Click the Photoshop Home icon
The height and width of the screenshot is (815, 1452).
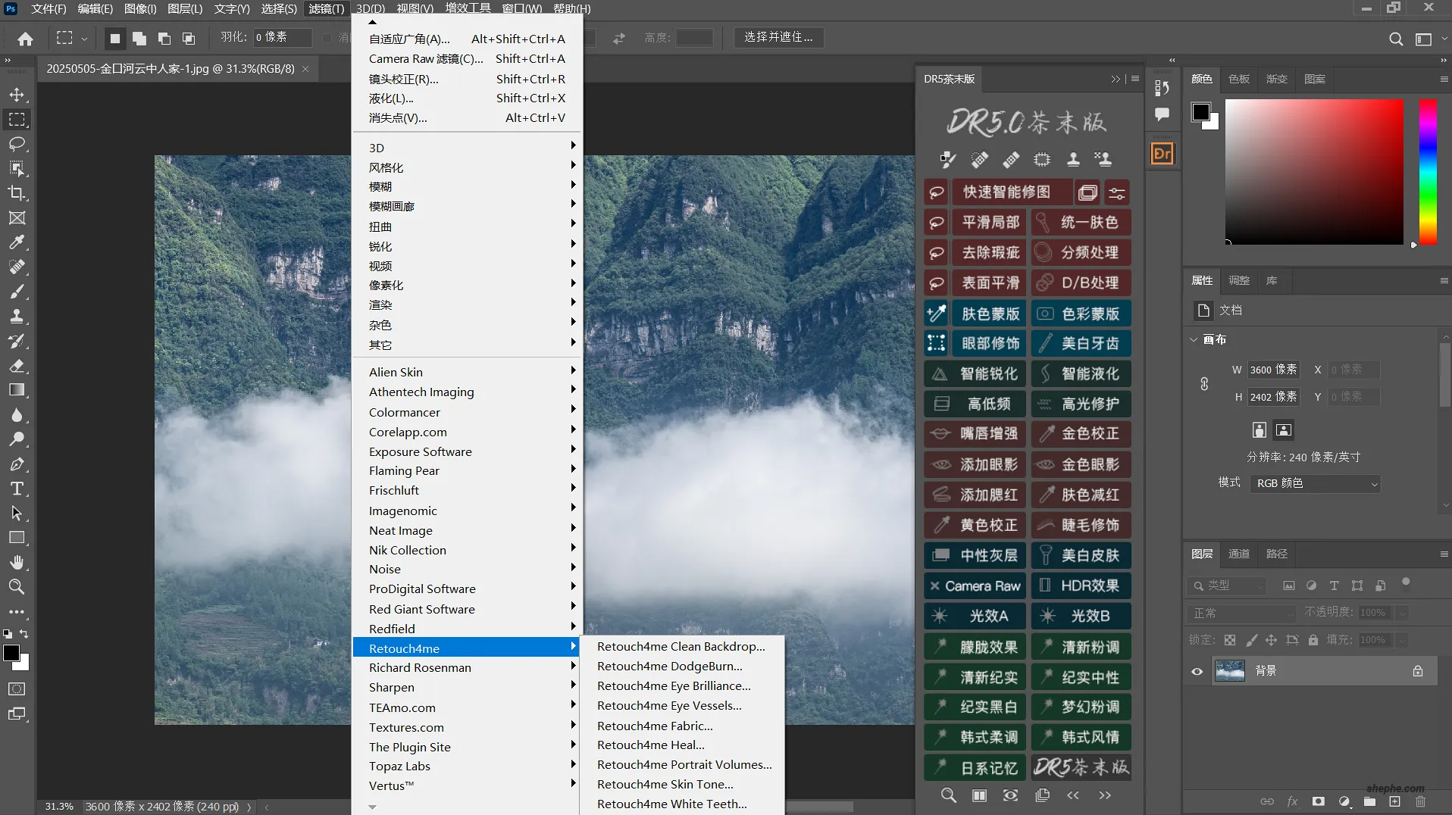25,38
